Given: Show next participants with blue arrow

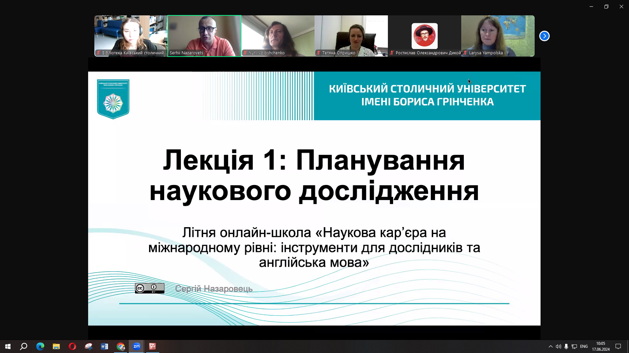Looking at the screenshot, I should [x=544, y=36].
